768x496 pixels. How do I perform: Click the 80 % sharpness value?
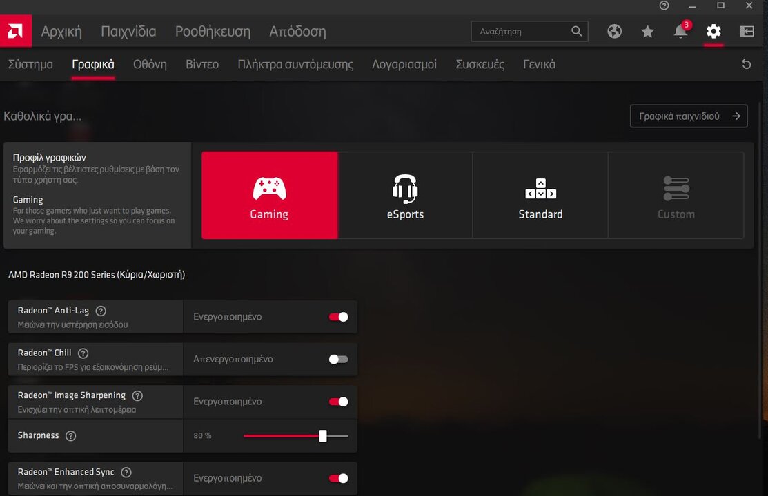coord(202,436)
